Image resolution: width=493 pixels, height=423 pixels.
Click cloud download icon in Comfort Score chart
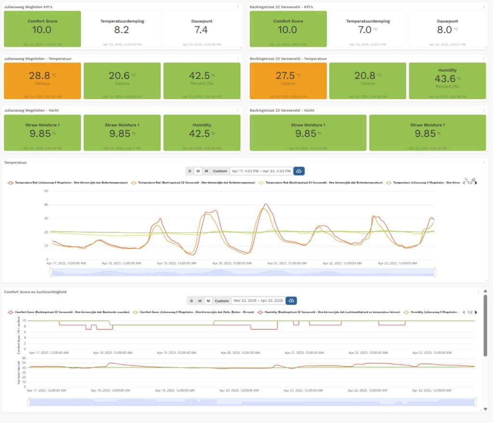[291, 301]
